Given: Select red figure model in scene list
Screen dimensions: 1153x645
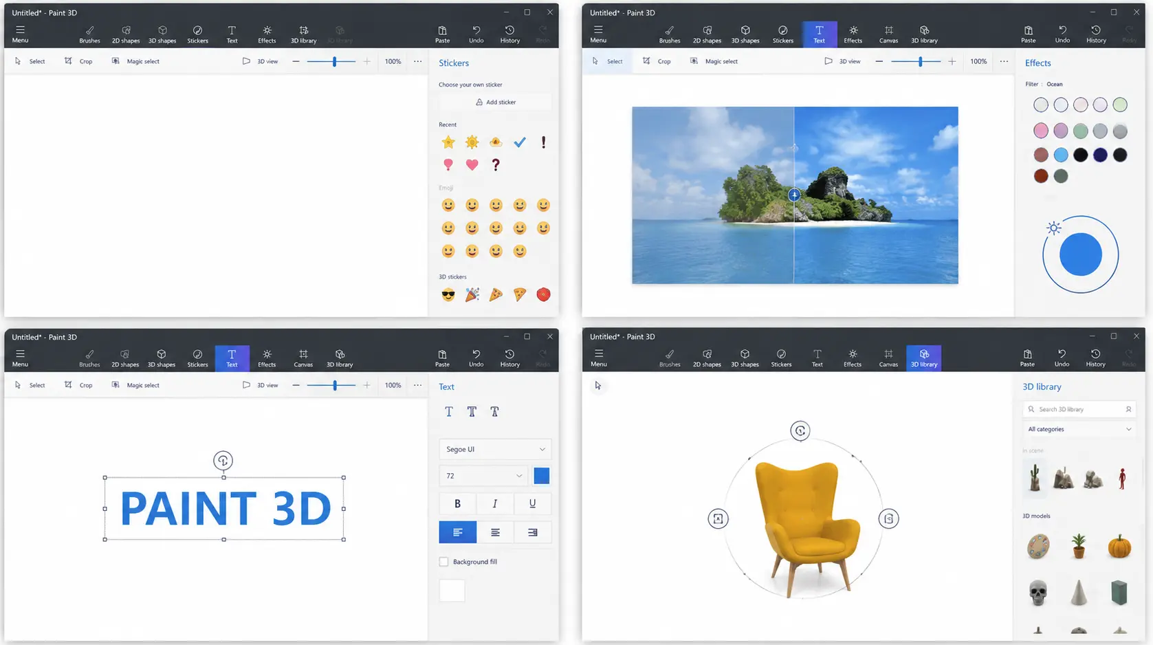Looking at the screenshot, I should click(1122, 478).
